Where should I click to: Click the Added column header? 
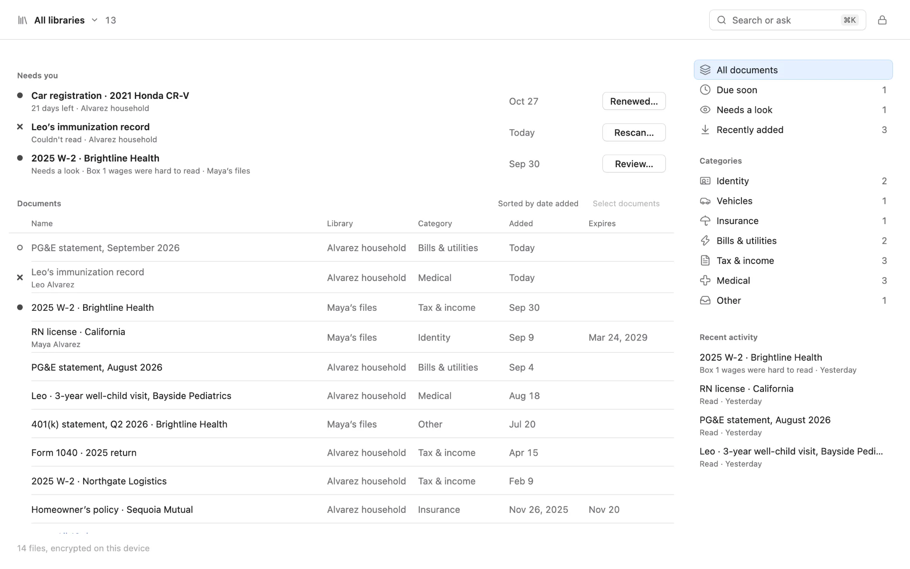coord(521,223)
